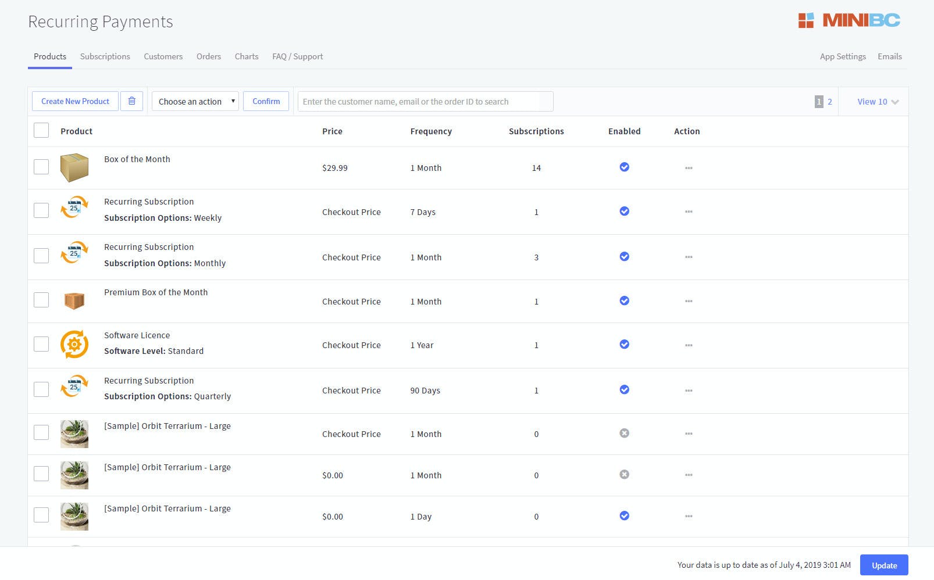Disable the 1 Day Orbit Terrarium product
This screenshot has height=580, width=934.
[624, 515]
